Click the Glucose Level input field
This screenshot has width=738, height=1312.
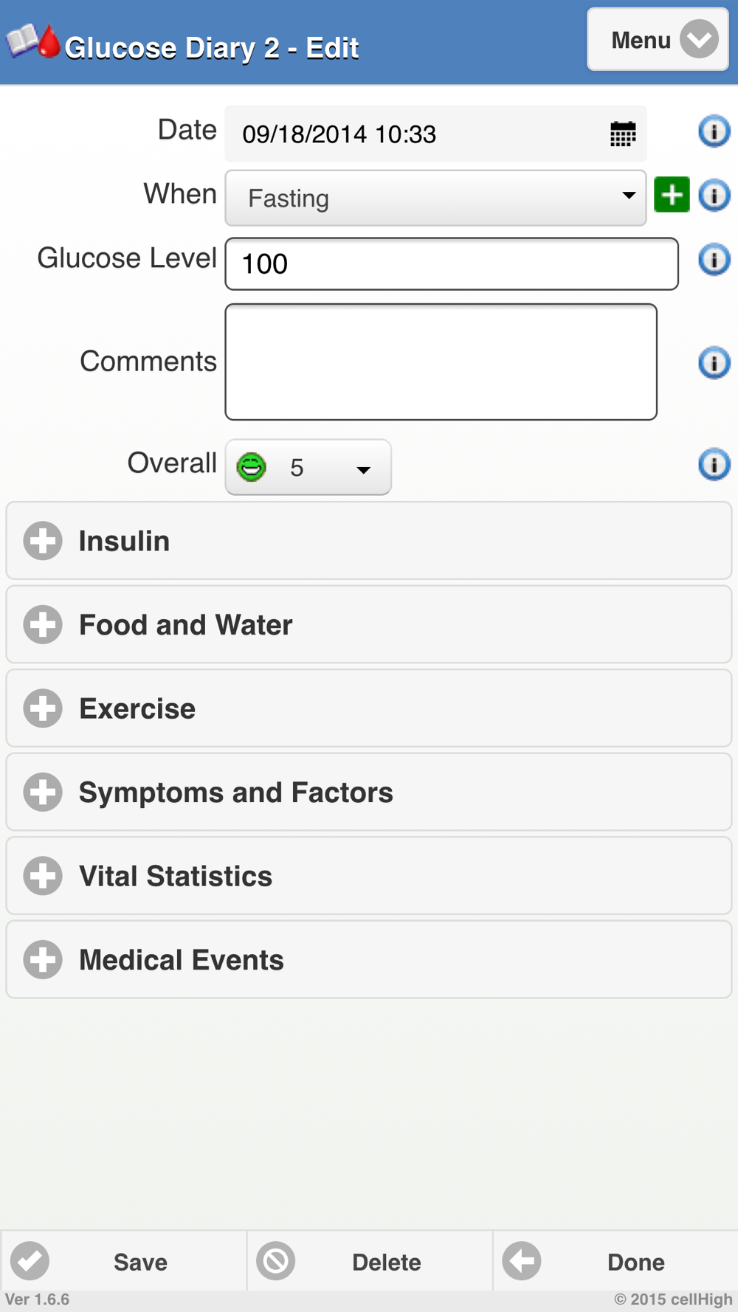(451, 264)
